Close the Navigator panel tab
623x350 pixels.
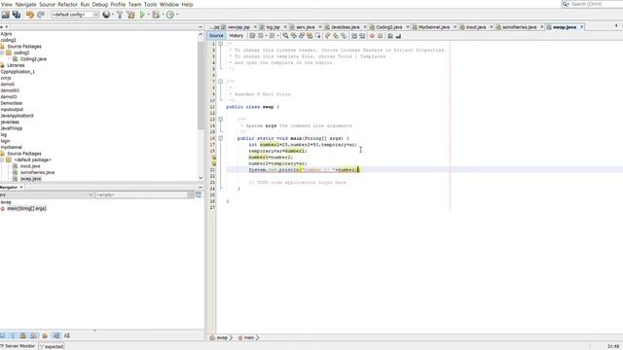[x=21, y=188]
